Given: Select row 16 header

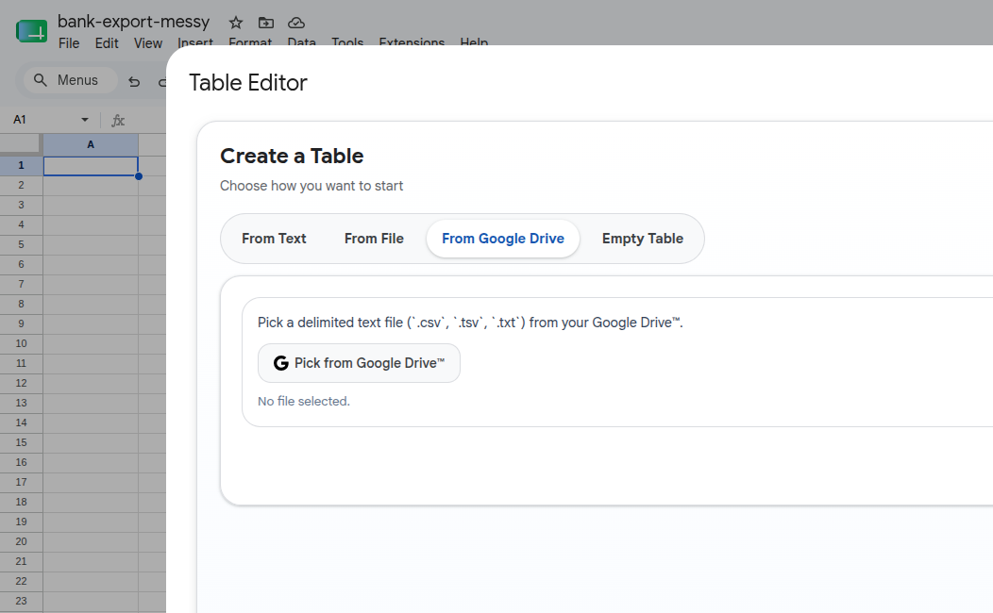Looking at the screenshot, I should coord(21,462).
